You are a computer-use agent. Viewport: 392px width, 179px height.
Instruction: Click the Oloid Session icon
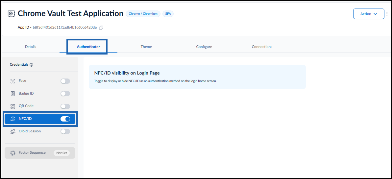point(13,131)
